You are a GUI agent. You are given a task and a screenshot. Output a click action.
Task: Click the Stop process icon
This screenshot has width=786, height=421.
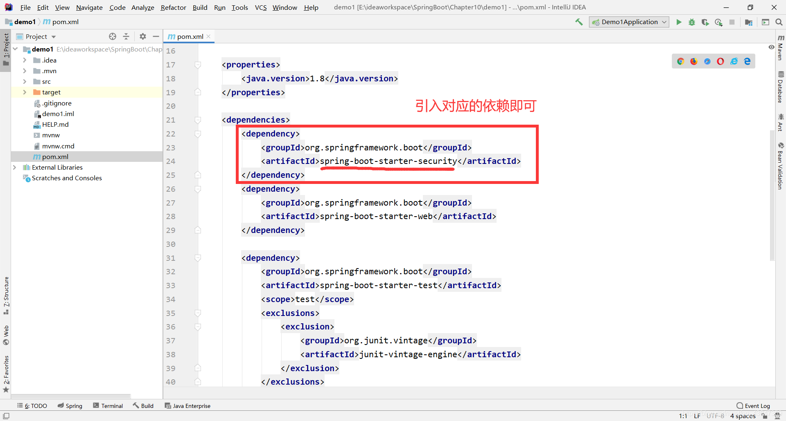(732, 22)
